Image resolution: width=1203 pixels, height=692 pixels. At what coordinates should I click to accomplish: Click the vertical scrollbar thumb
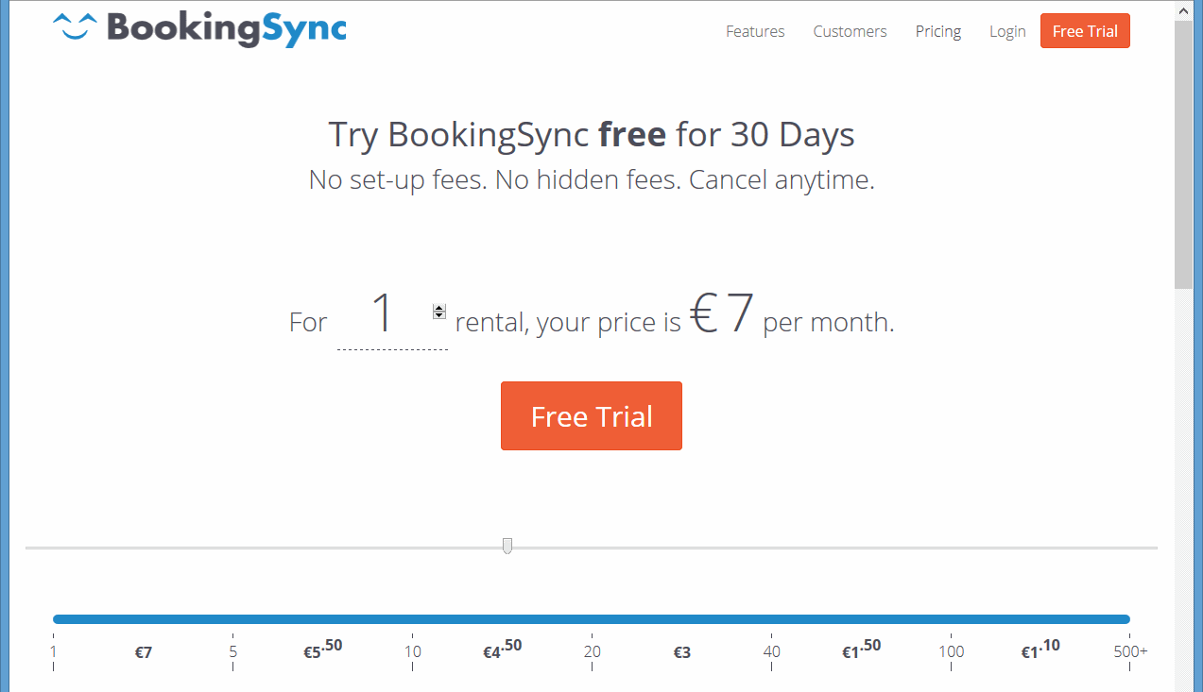tap(1183, 154)
